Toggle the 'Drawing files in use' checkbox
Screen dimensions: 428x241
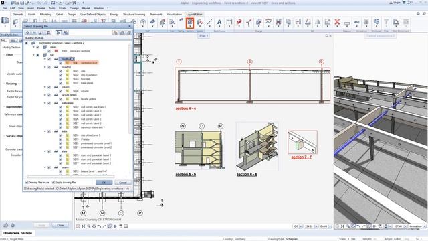tap(27, 183)
